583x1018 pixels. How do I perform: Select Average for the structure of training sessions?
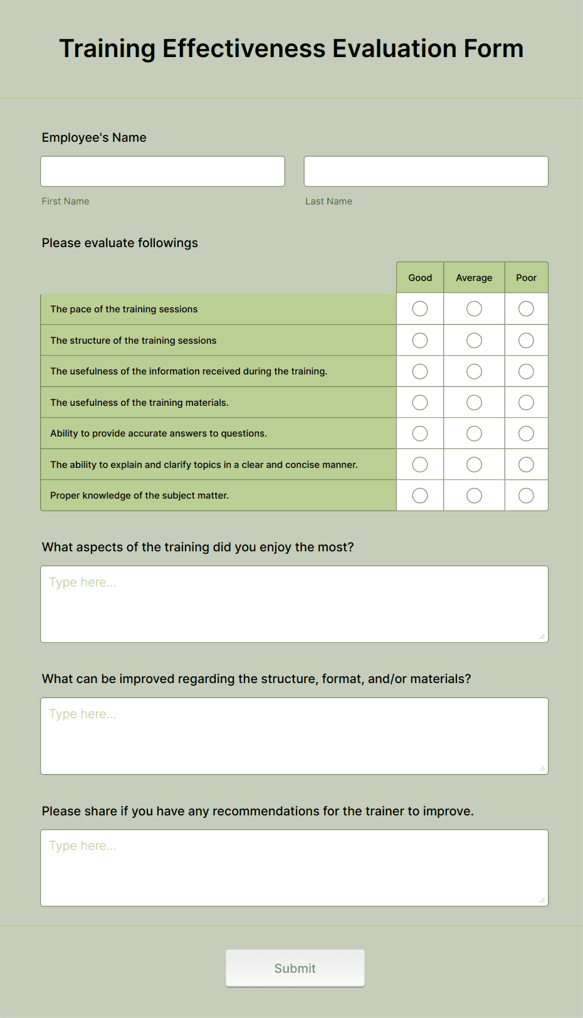[473, 340]
